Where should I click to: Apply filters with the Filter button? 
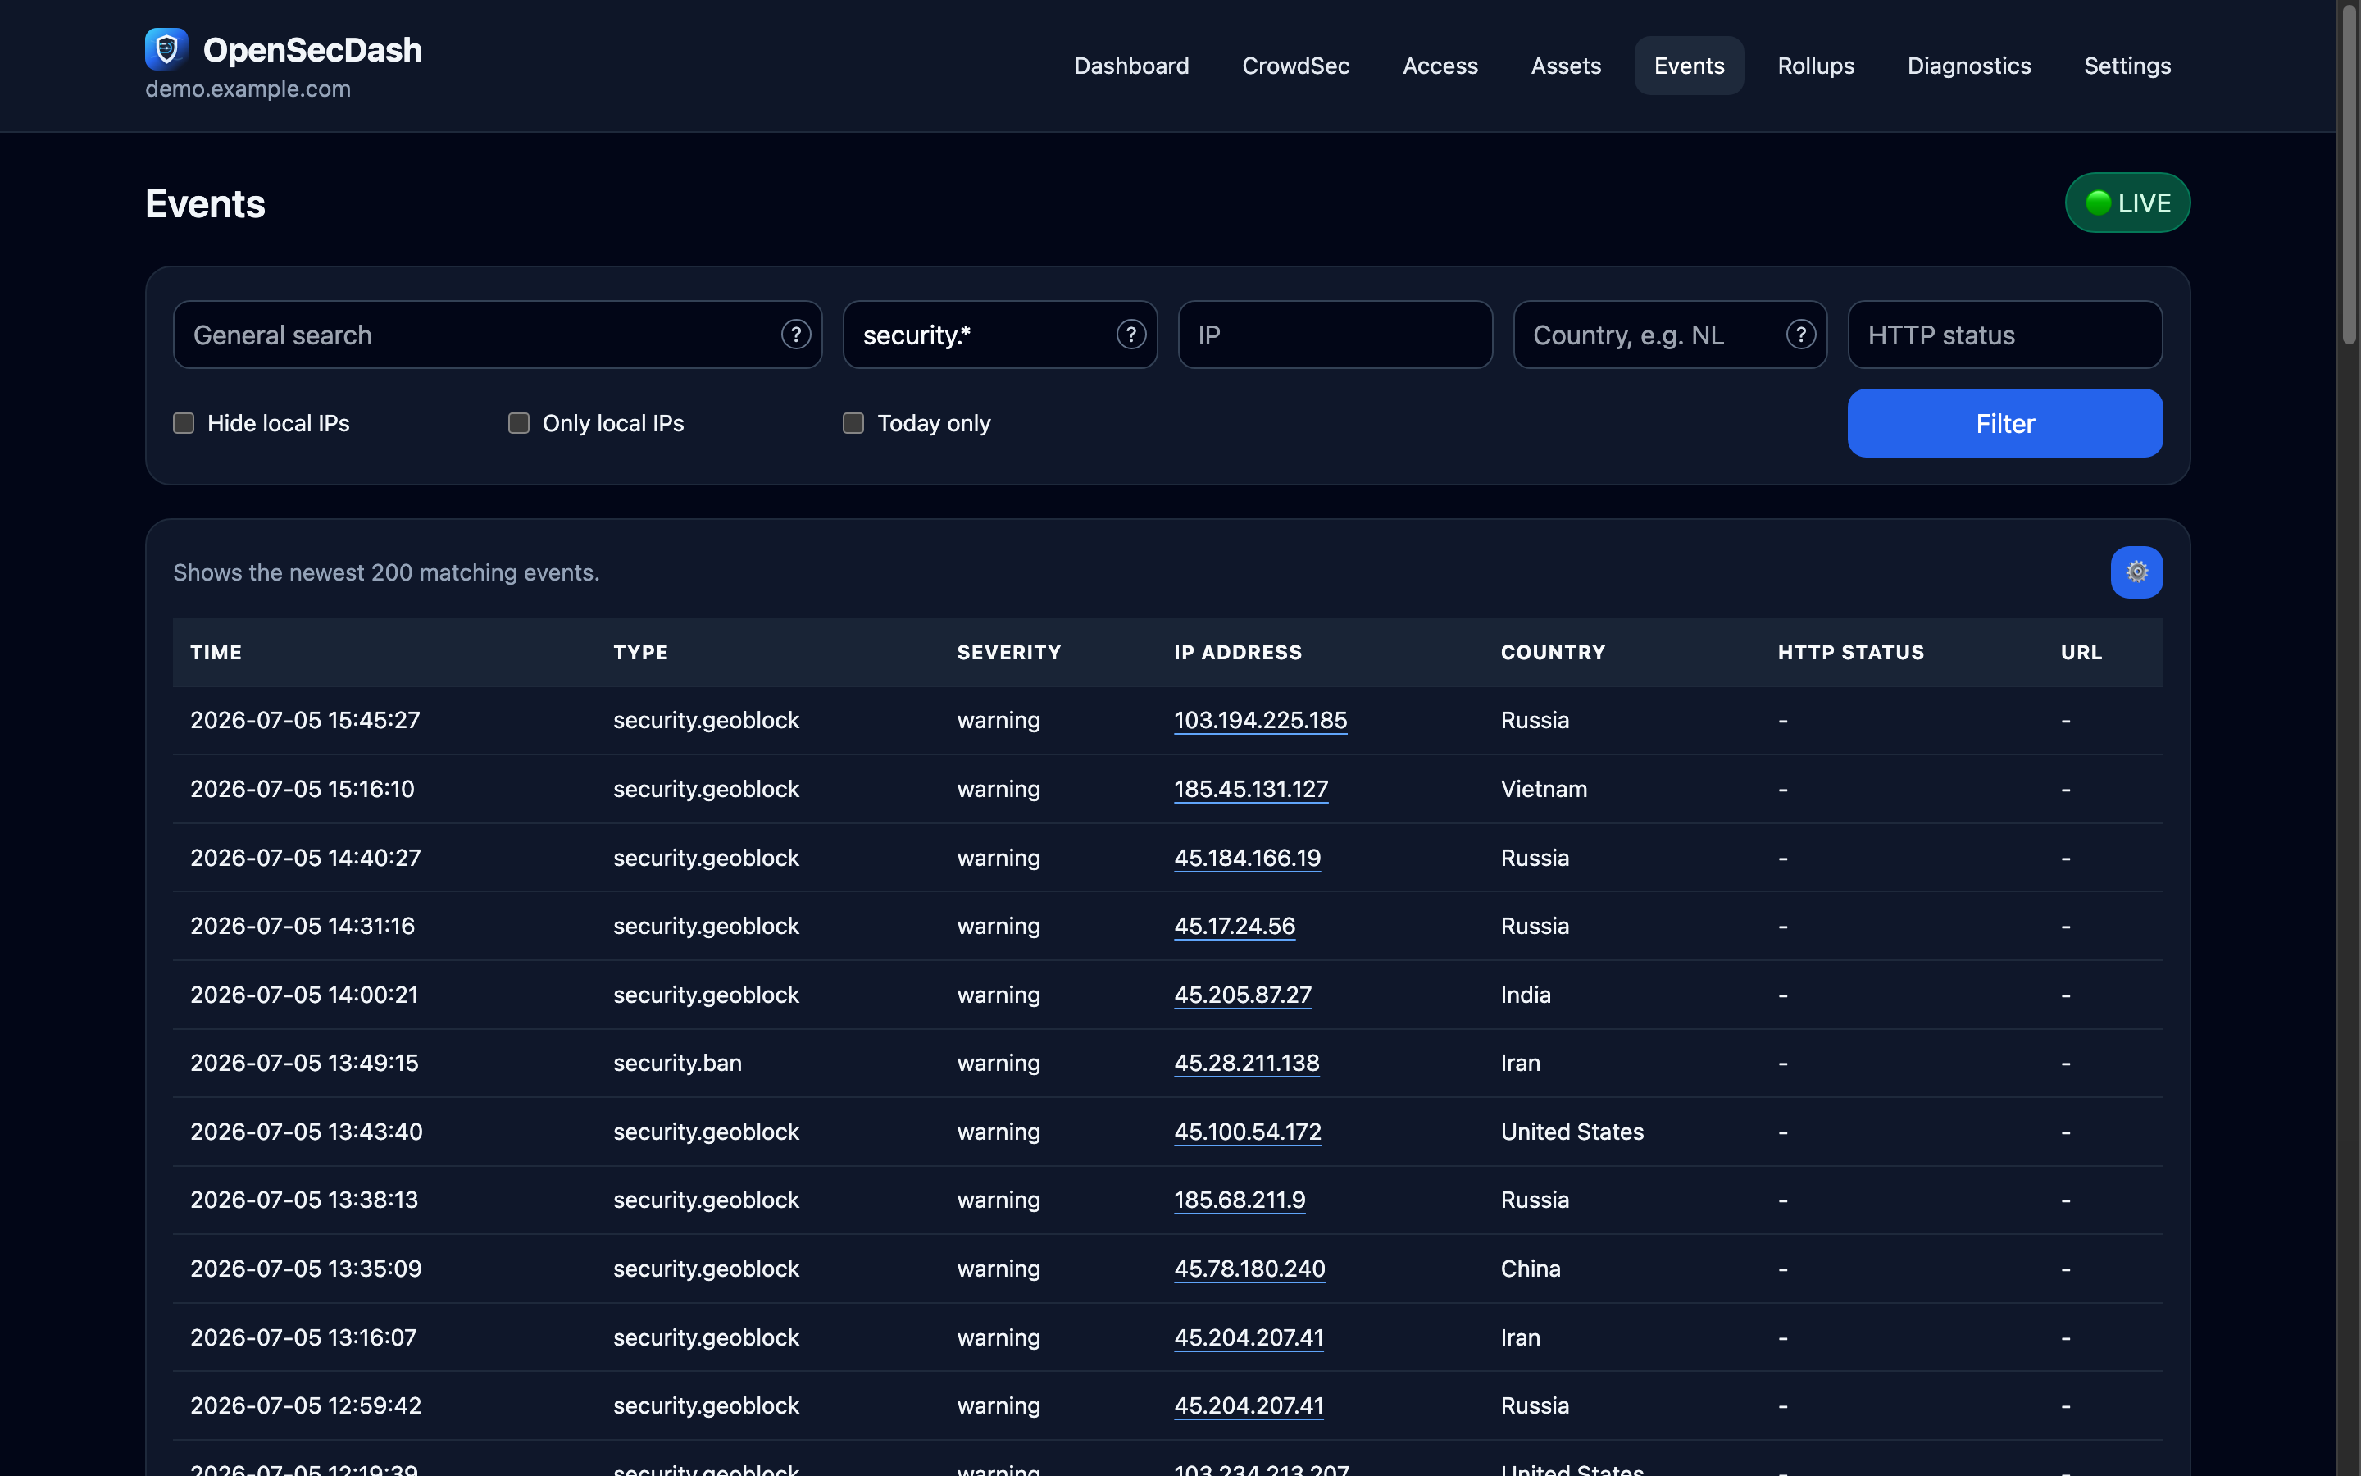[x=2005, y=422]
